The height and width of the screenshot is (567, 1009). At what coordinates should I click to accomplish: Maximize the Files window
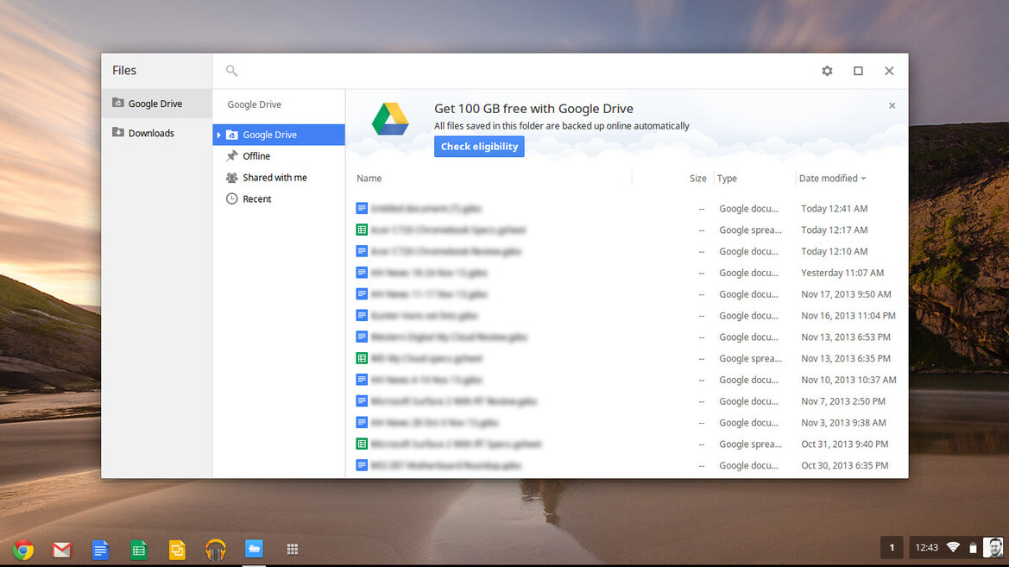[x=858, y=71]
